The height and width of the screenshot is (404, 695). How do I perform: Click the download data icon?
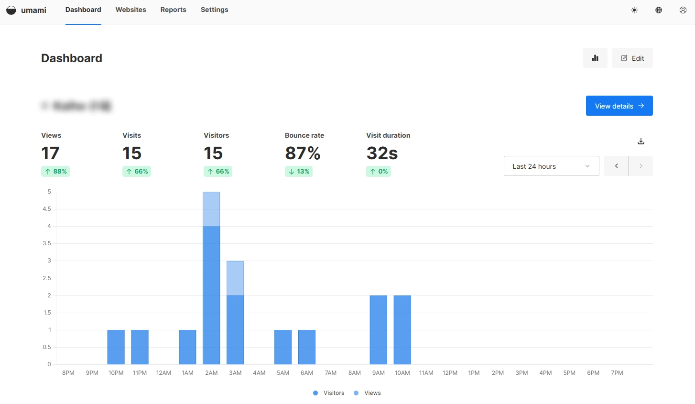(641, 141)
